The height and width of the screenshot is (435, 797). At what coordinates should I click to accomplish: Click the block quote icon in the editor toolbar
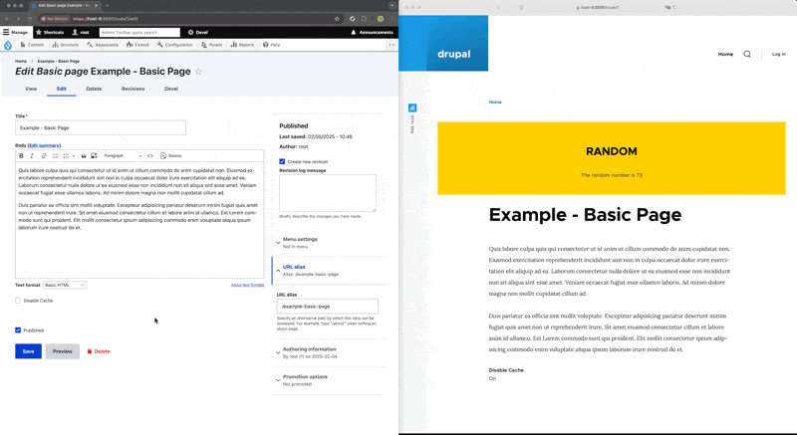(x=84, y=155)
